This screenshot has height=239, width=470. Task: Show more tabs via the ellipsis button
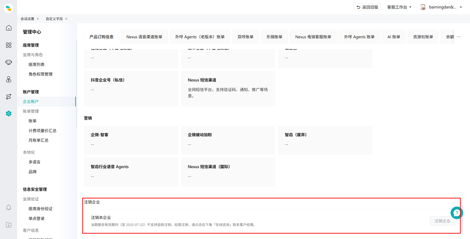click(x=459, y=37)
